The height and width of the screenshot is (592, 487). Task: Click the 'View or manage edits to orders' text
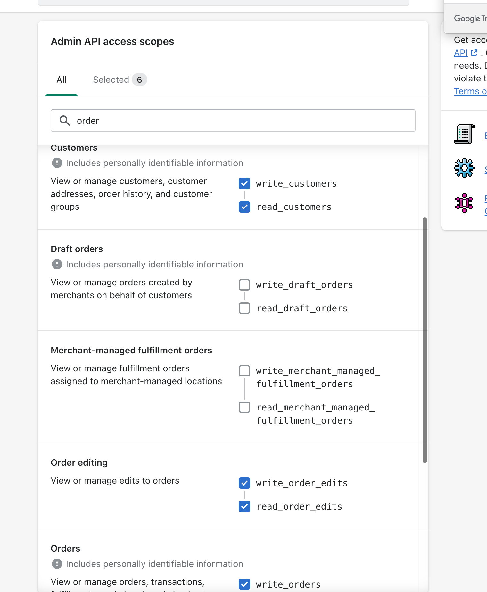coord(115,480)
